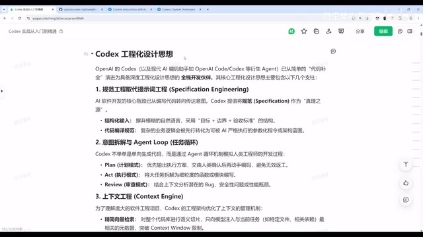This screenshot has height=237, width=423.
Task: Collapse the Codex 工程化设计思想 heading
Action: click(x=92, y=54)
